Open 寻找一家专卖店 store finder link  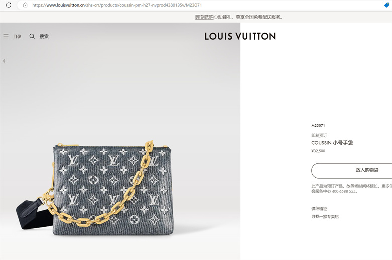pos(325,217)
